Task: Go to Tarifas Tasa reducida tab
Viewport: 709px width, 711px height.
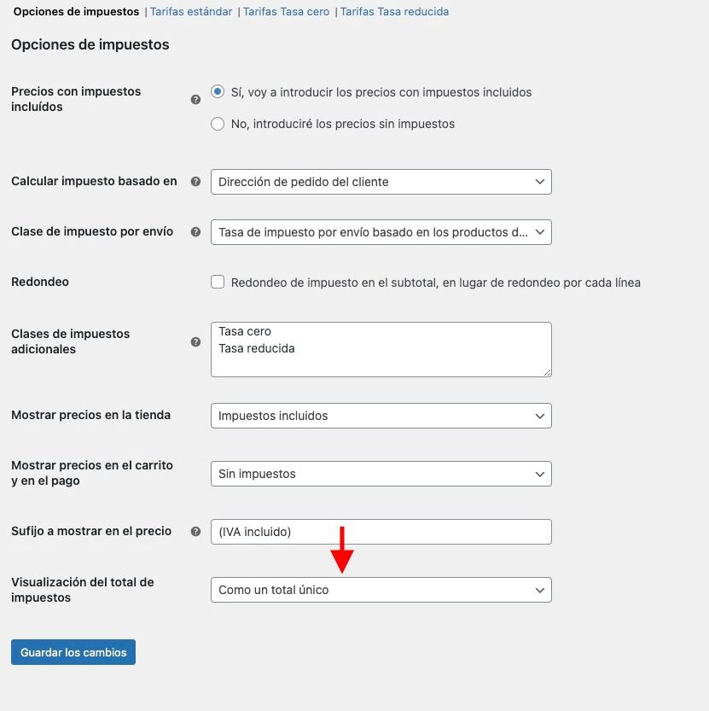Action: [394, 12]
